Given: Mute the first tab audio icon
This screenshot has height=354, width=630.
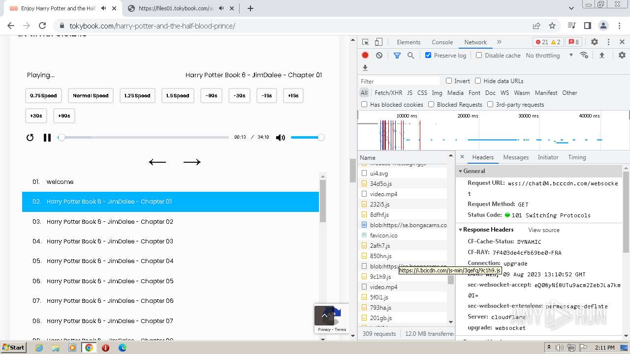Looking at the screenshot, I should point(103,8).
